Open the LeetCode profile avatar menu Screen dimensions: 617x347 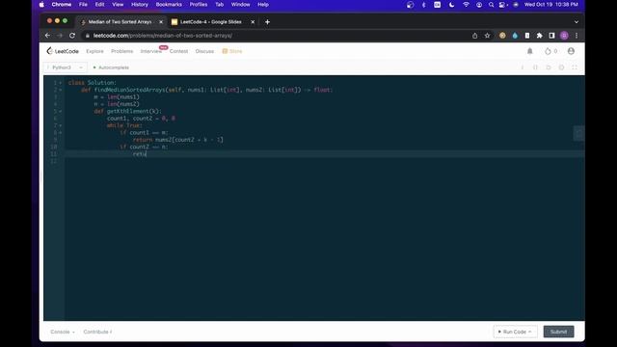click(x=571, y=51)
